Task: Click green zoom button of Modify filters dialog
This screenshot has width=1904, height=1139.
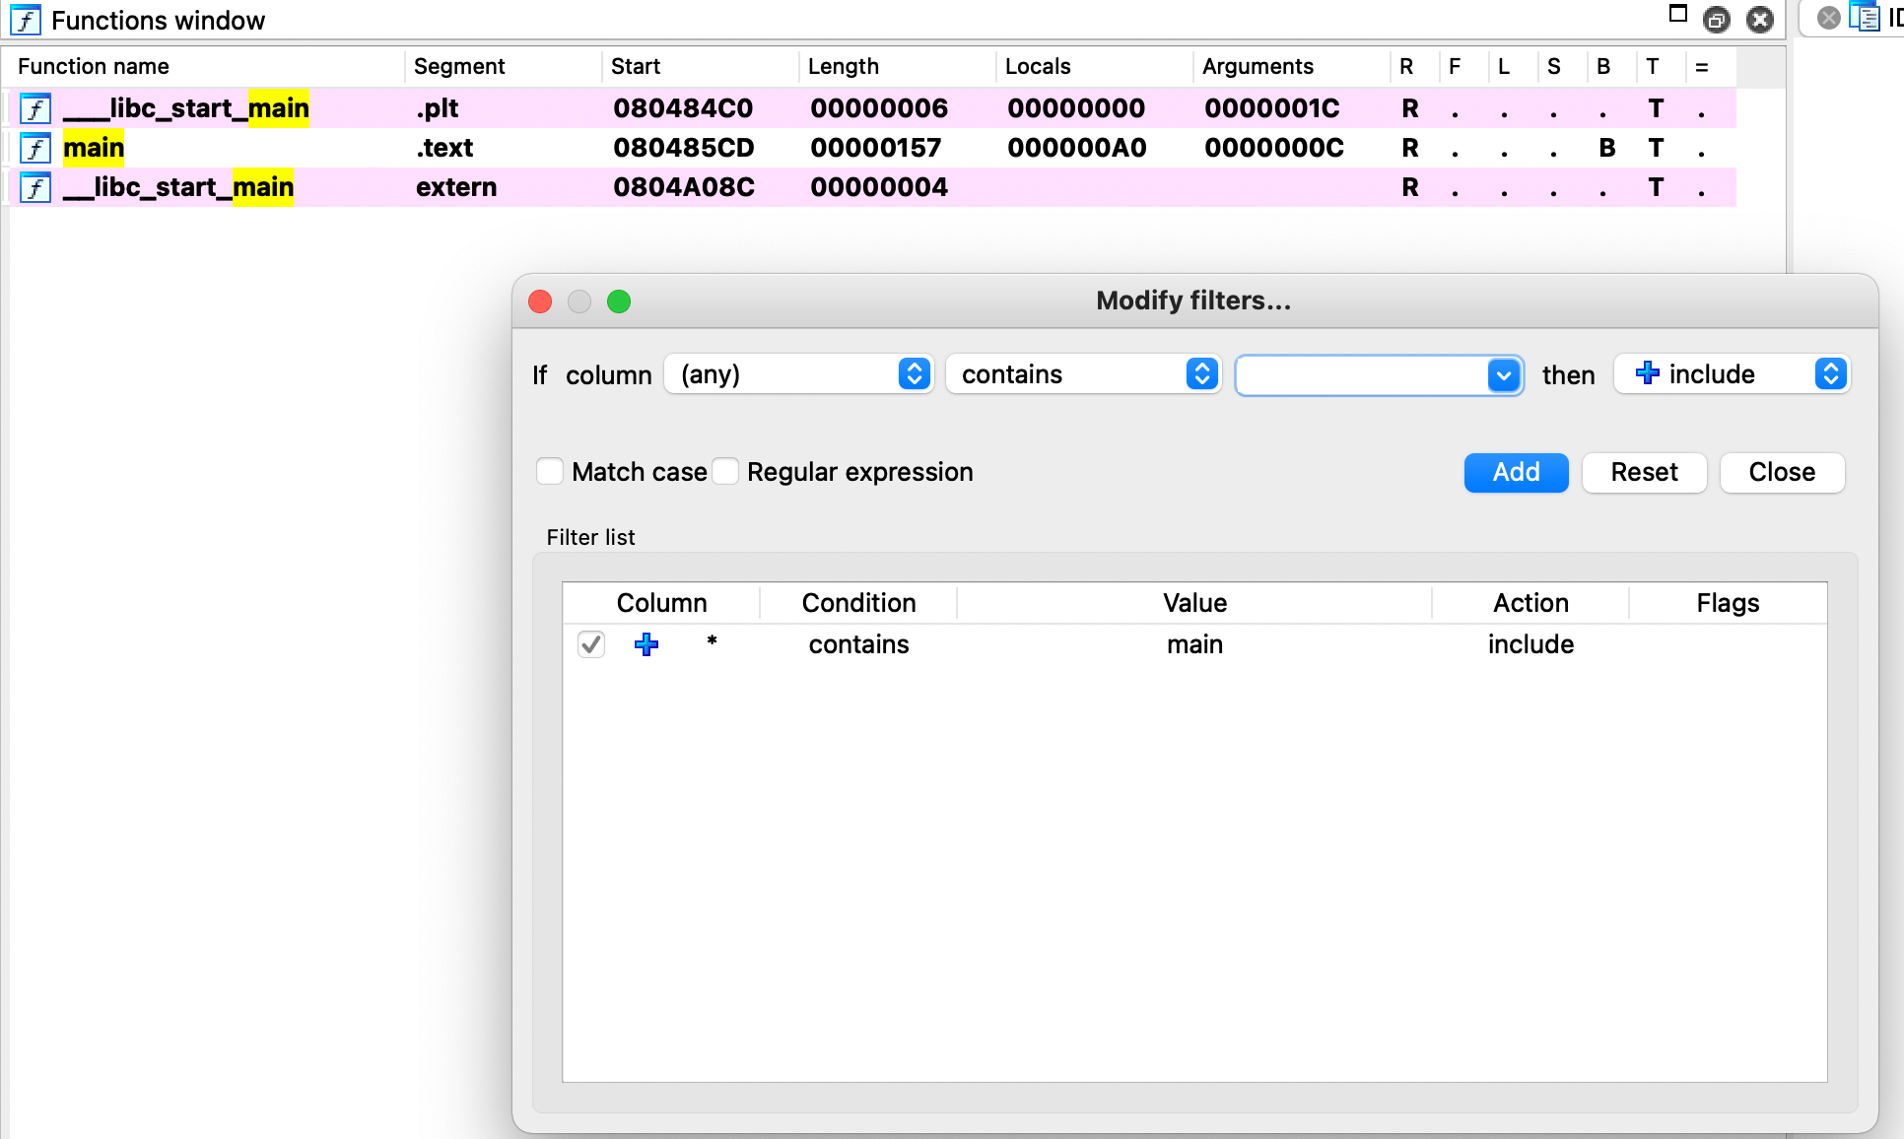Action: point(619,301)
